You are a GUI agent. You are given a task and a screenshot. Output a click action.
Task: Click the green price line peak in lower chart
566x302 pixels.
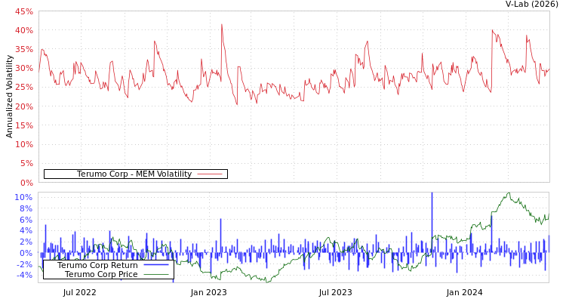click(x=508, y=194)
